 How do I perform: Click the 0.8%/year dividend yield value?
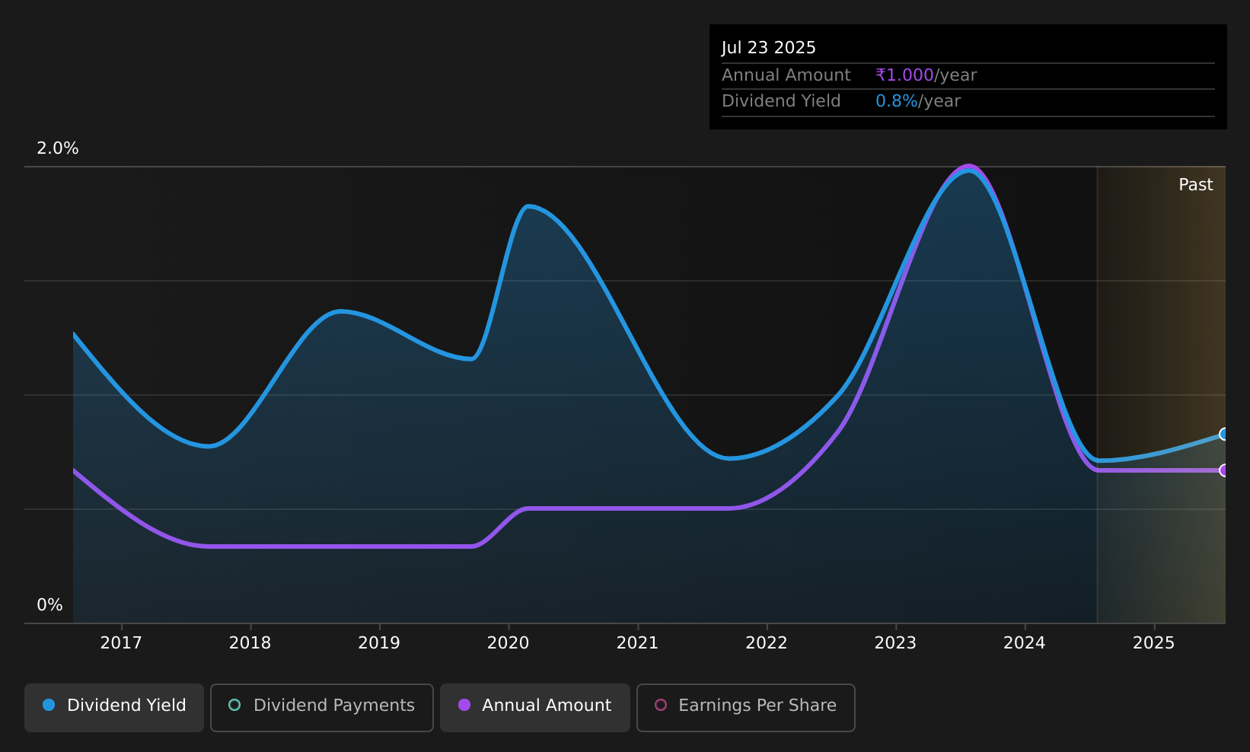point(918,101)
